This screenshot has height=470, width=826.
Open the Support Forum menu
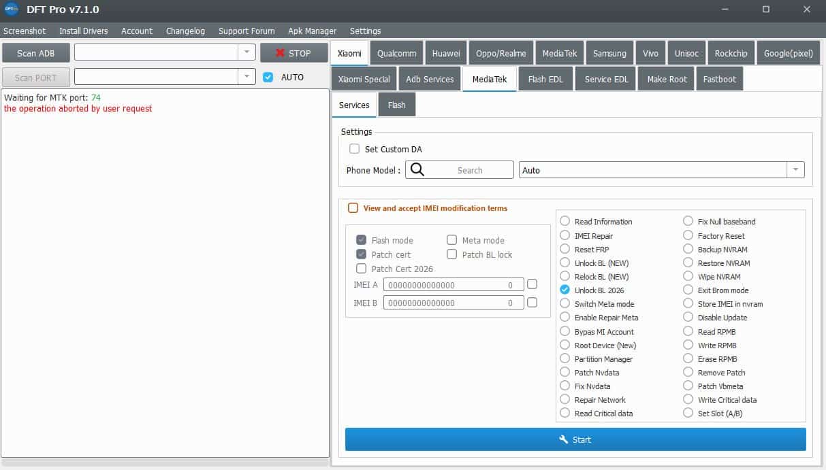(247, 31)
